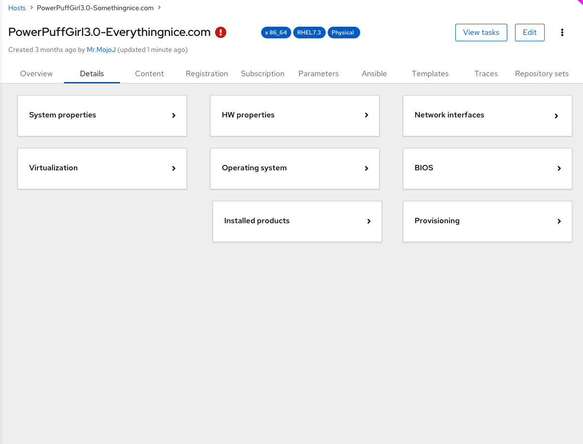Screen dimensions: 583x444
Task: Click the PowerPuffGirl3.0-Somethingnice.com breadcrumb text
Action: [95, 8]
